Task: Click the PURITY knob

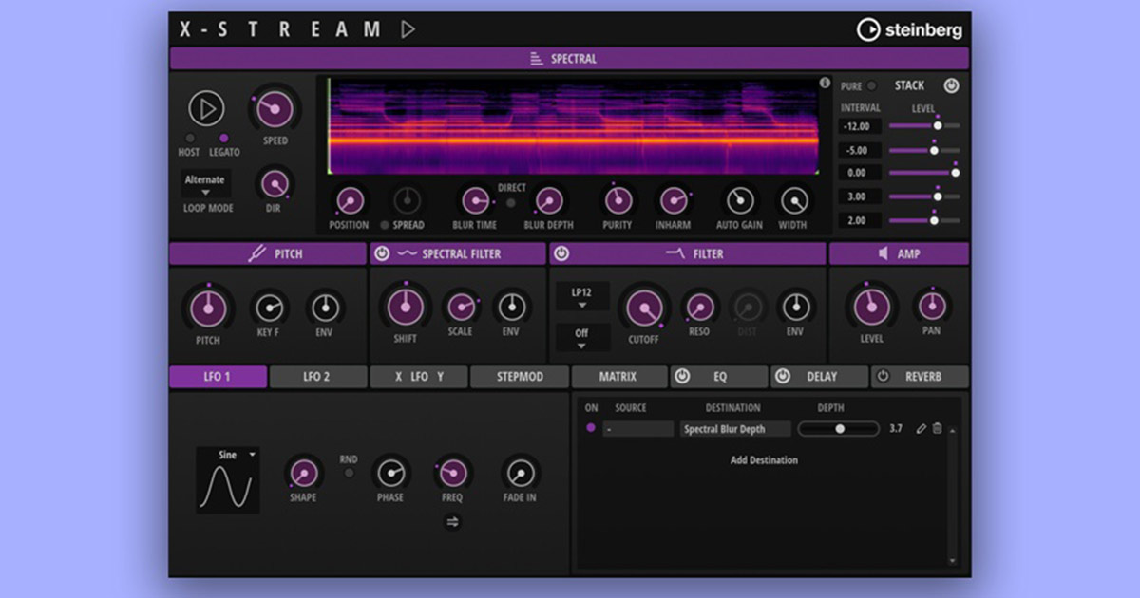Action: point(617,200)
